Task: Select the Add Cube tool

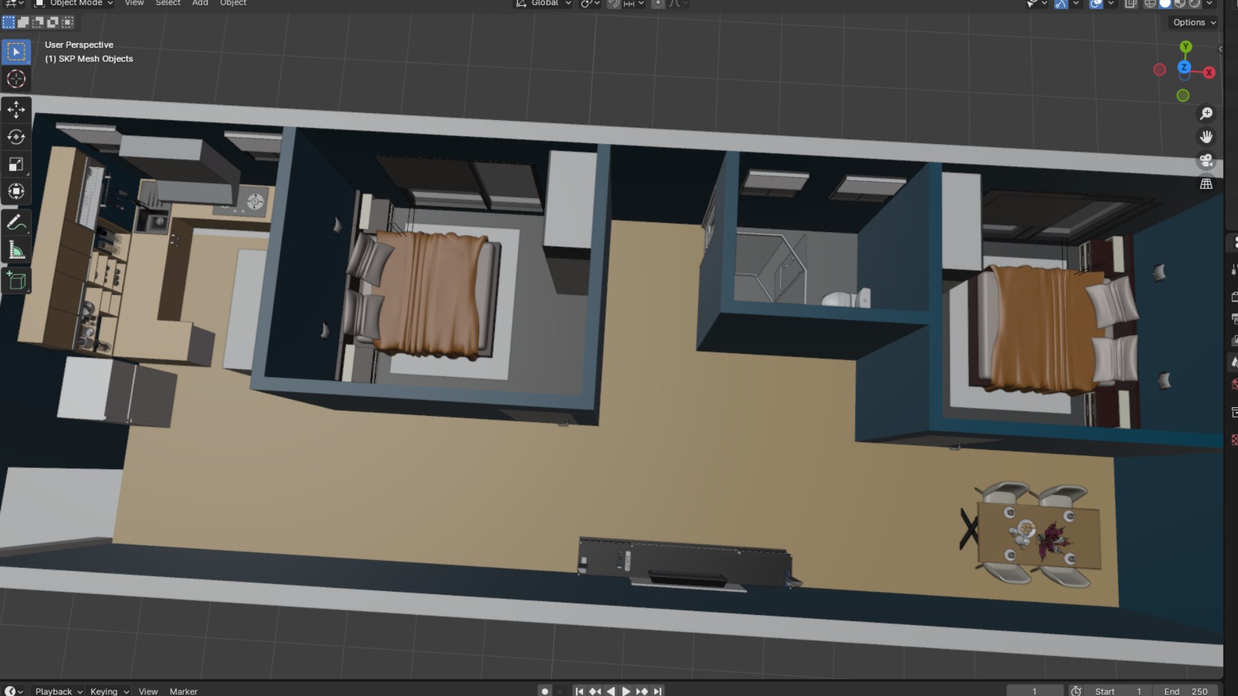Action: pos(16,281)
